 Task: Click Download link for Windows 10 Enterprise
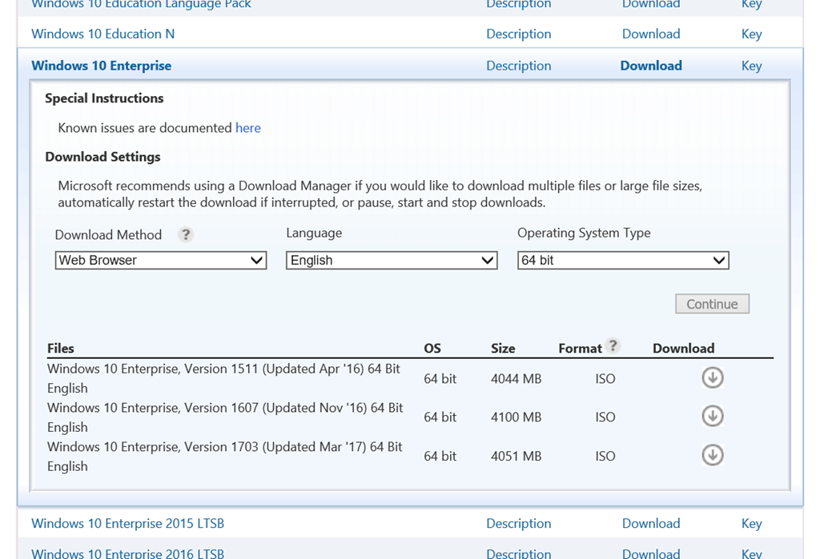[x=650, y=66]
